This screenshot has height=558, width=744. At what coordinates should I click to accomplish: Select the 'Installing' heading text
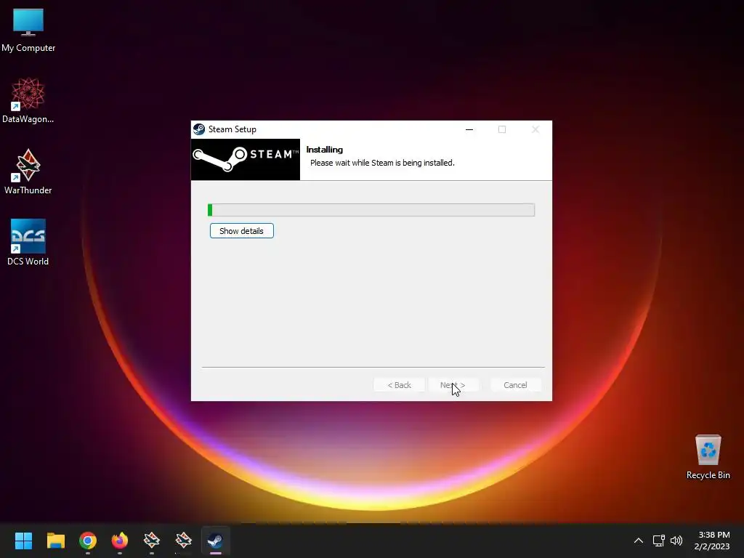point(325,150)
